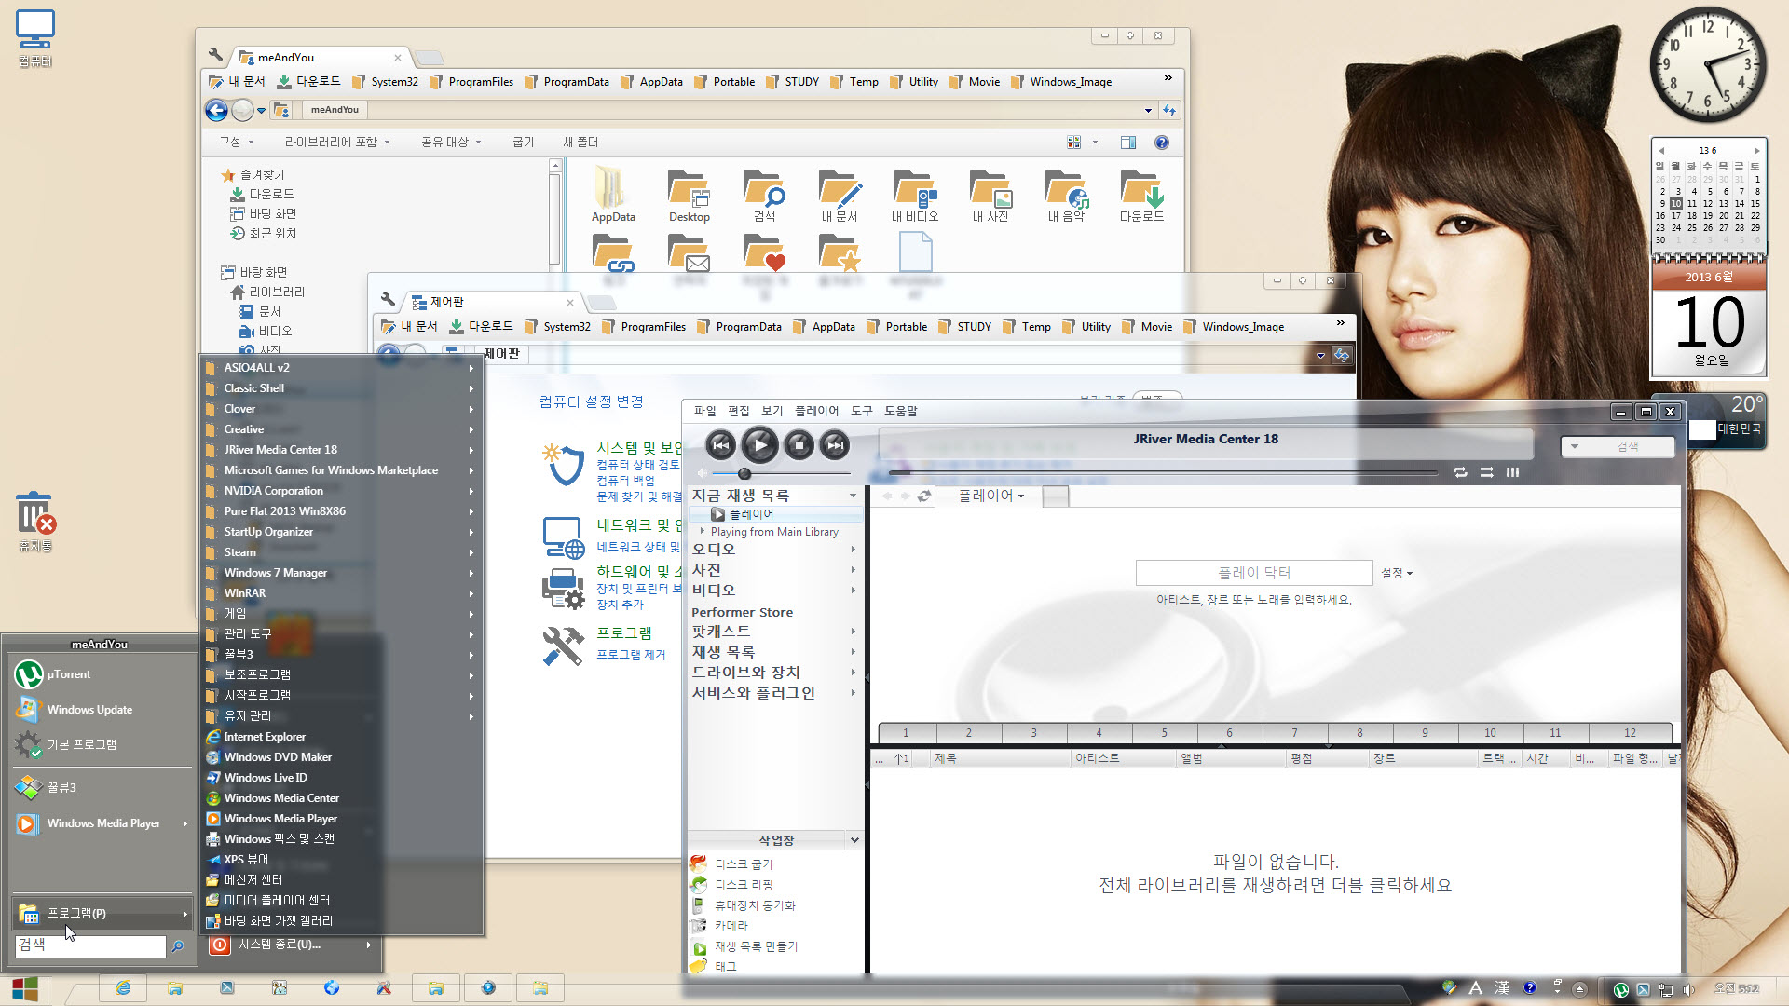
Task: Launch Internet Explorer from programs menu
Action: (x=340, y=737)
